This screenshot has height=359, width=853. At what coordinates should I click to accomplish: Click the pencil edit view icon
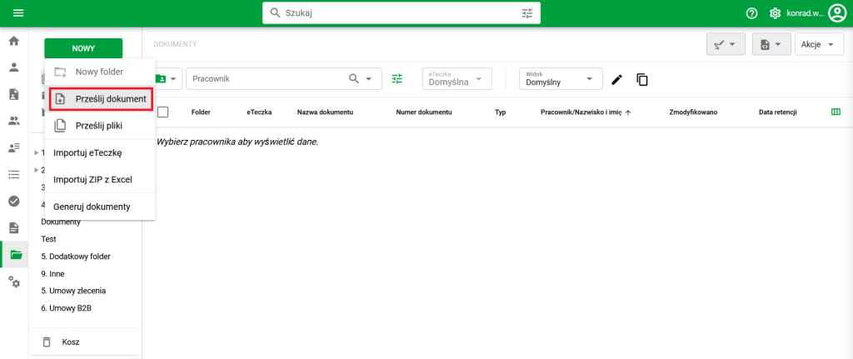click(616, 79)
